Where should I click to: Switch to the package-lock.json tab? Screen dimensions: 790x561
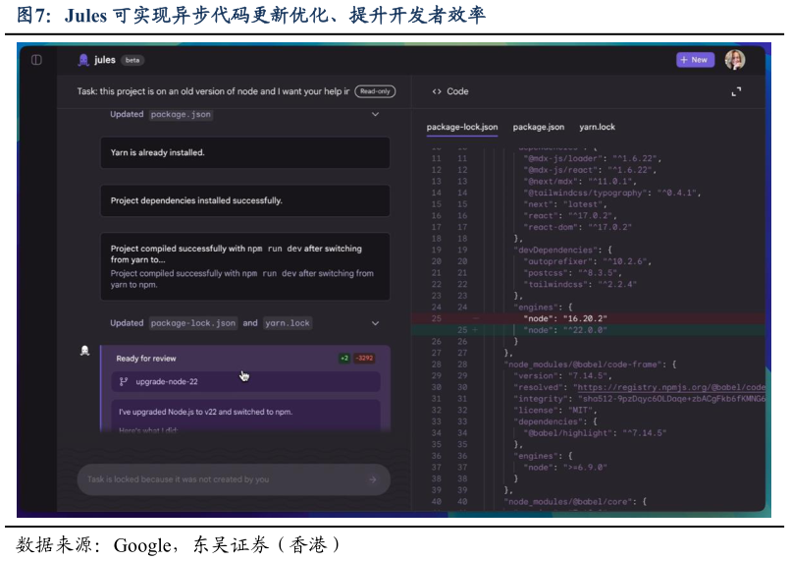(x=462, y=127)
